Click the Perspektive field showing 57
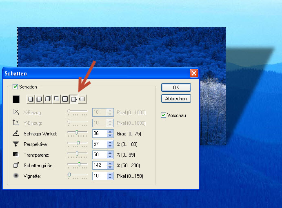Image resolution: width=282 pixels, height=208 pixels. coord(100,144)
